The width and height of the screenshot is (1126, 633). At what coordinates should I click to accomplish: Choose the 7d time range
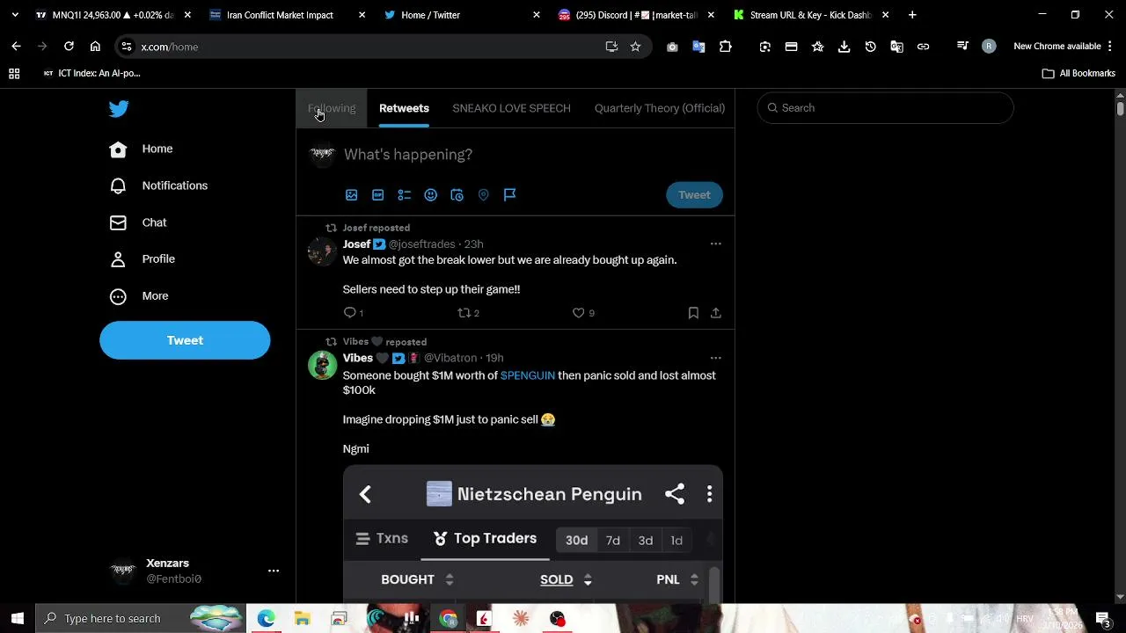coord(613,541)
